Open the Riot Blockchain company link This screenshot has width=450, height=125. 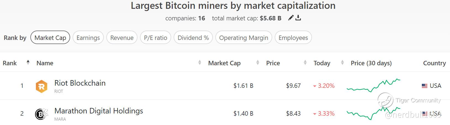point(80,83)
